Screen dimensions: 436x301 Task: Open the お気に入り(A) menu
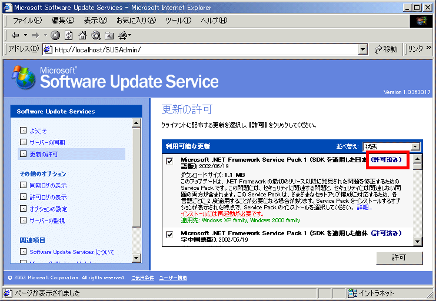tap(137, 21)
